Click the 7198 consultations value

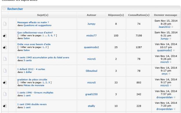point(139,35)
